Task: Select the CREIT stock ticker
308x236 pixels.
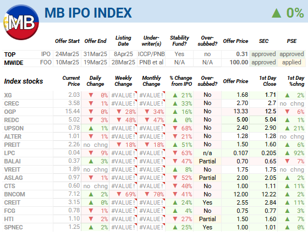Action: pos(12,202)
